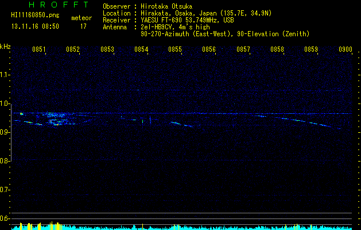This screenshot has height=230, width=361.
Task: Click the vertical green echo line just before the 0854 marker
Action: click(x=142, y=121)
